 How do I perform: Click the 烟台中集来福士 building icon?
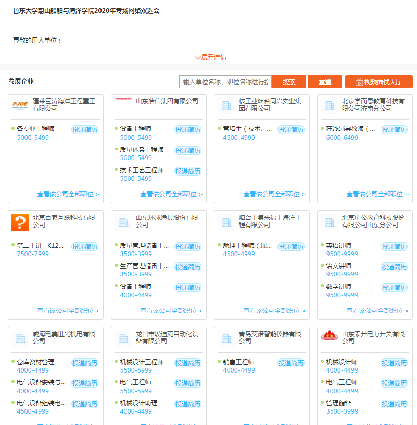[226, 222]
